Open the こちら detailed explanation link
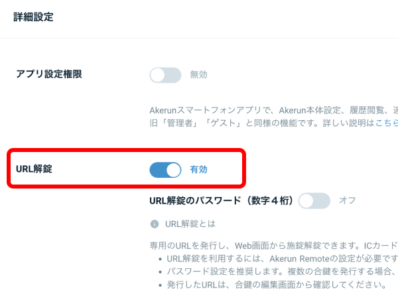This screenshot has width=398, height=308. click(x=387, y=123)
